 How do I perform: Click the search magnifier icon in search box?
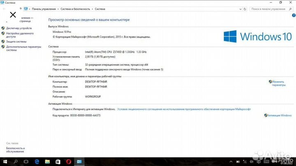click(290, 9)
